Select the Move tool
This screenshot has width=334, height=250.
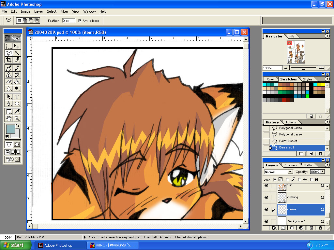click(x=17, y=46)
